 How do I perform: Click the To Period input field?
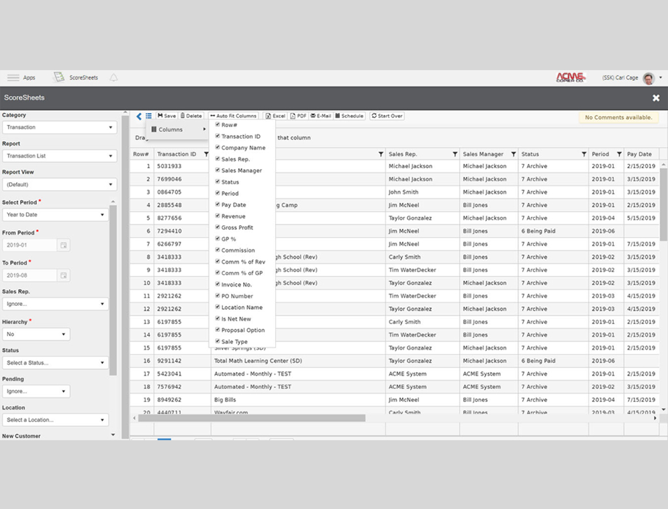[30, 276]
